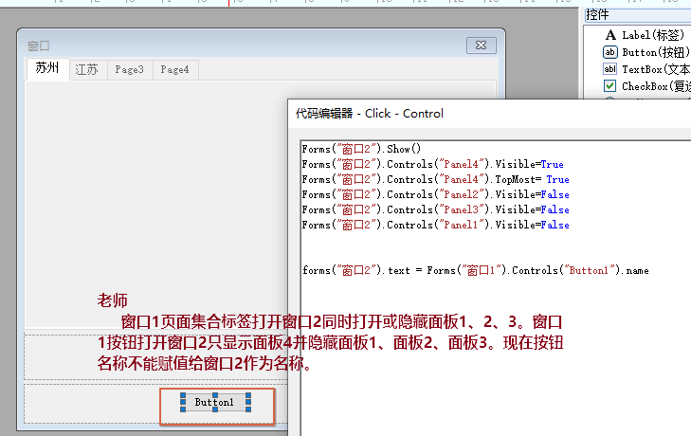Click code line Panel1 Visible=False
This screenshot has height=436, width=691.
(x=435, y=225)
